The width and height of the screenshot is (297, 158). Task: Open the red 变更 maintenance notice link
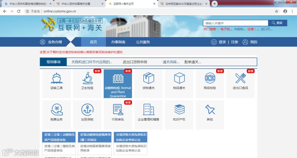coord(81,52)
